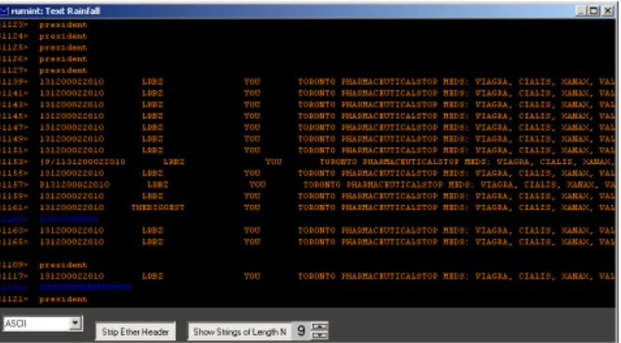Select "president" in packet row 1126
This screenshot has height=343, width=621.
coord(63,59)
